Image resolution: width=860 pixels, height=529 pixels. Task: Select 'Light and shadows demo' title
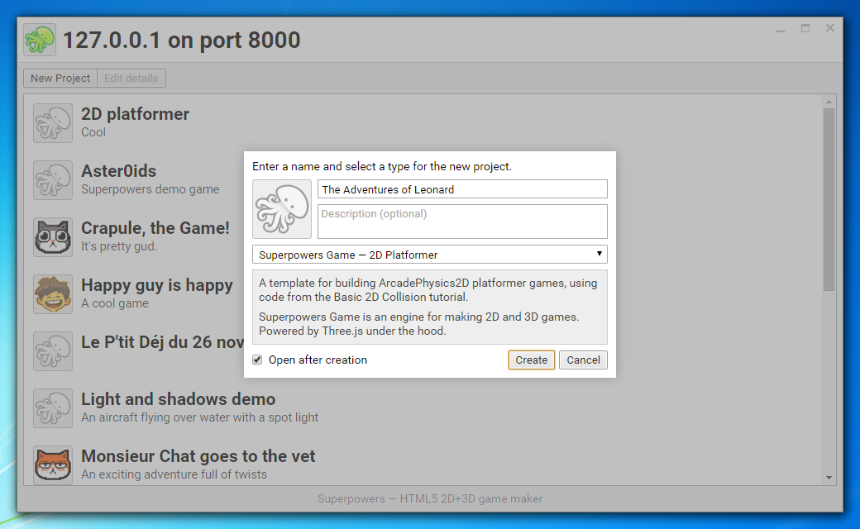point(179,399)
